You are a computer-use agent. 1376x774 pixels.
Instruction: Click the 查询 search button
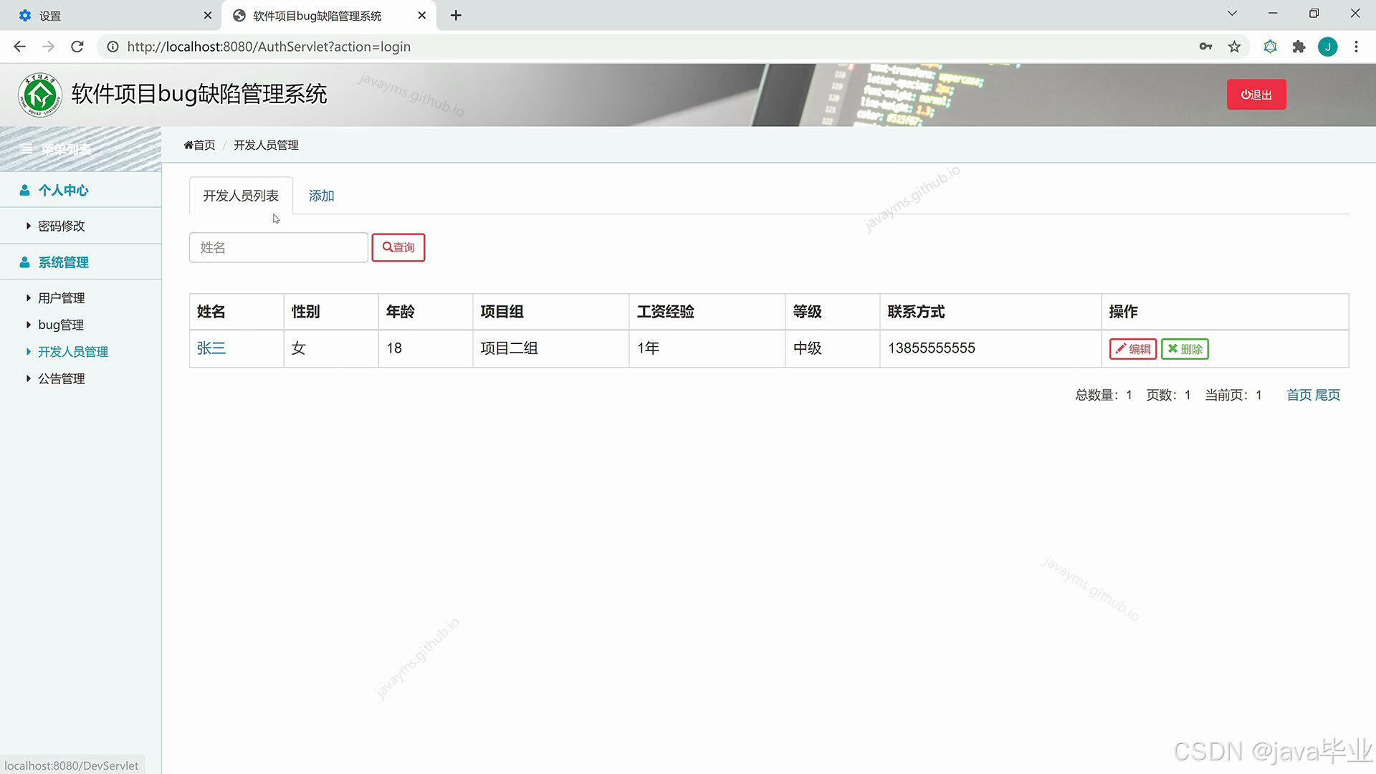click(398, 247)
